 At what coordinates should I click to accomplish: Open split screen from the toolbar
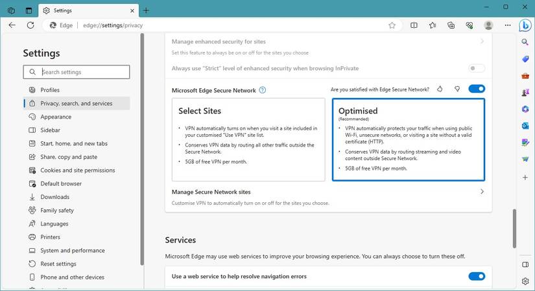[x=414, y=25]
